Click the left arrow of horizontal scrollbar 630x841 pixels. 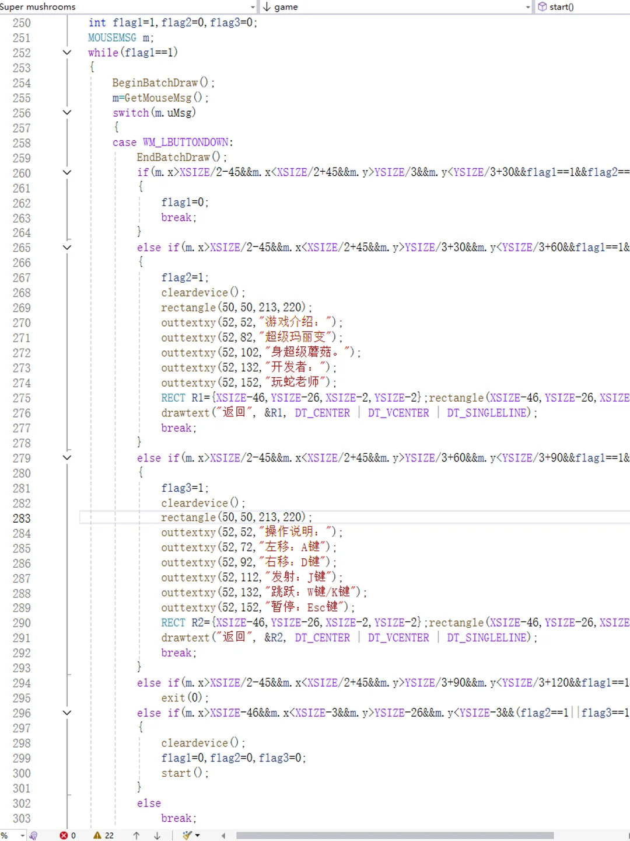[x=223, y=836]
